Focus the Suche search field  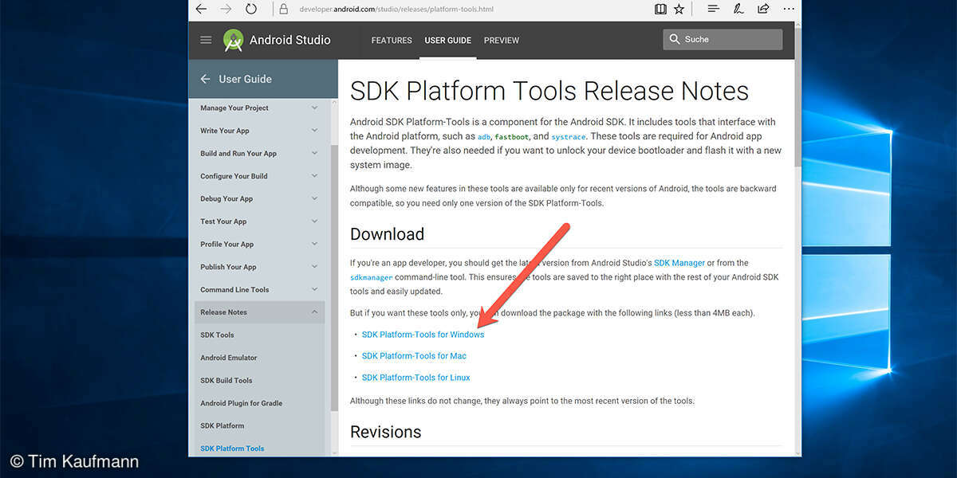click(723, 39)
